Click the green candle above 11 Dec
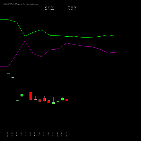 pyautogui.click(x=22, y=95)
